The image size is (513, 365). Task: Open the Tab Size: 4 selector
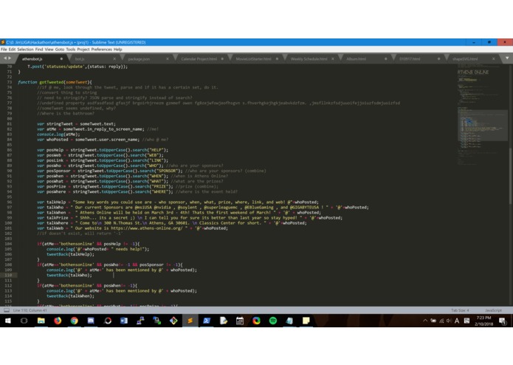[x=460, y=310]
